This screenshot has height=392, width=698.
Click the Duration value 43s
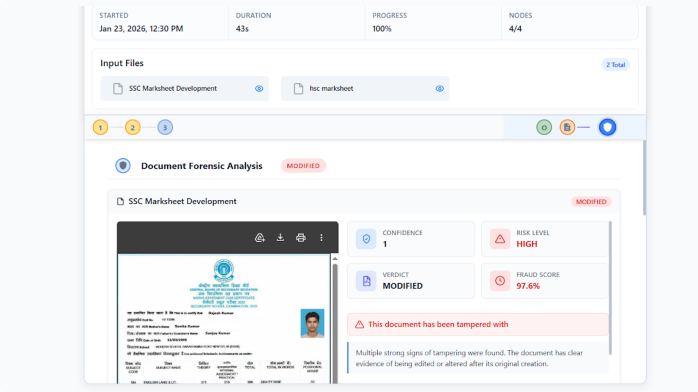(x=242, y=28)
